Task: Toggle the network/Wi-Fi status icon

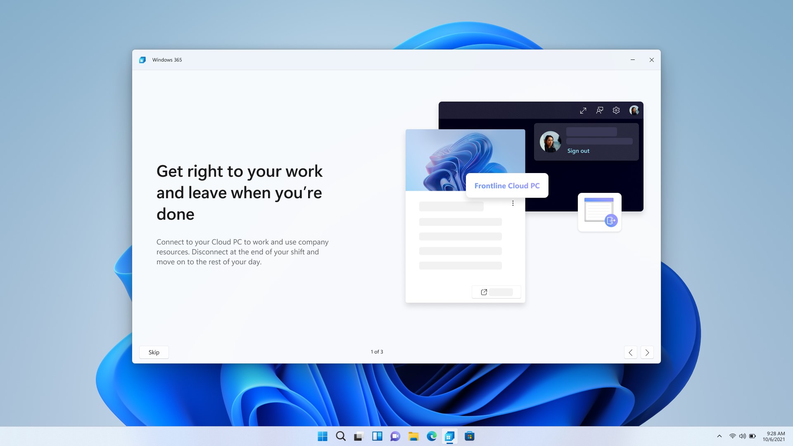Action: tap(733, 436)
